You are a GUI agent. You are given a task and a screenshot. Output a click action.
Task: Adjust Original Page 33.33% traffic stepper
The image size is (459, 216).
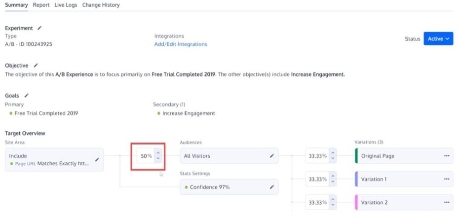tap(333, 156)
